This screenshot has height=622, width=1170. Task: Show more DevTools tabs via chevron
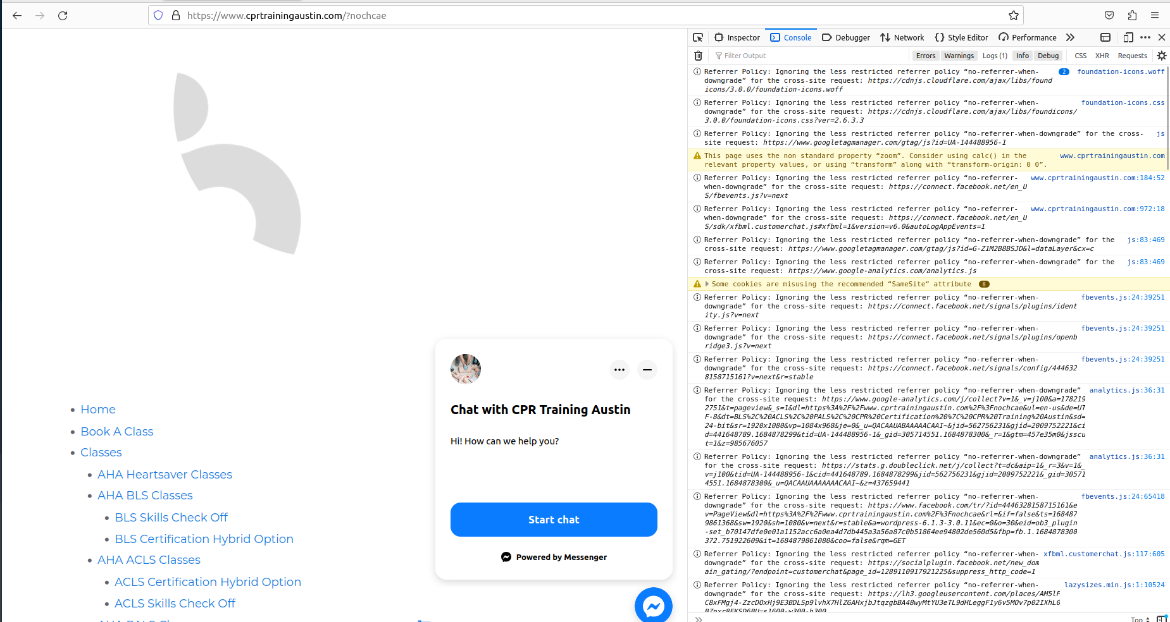pyautogui.click(x=1070, y=38)
